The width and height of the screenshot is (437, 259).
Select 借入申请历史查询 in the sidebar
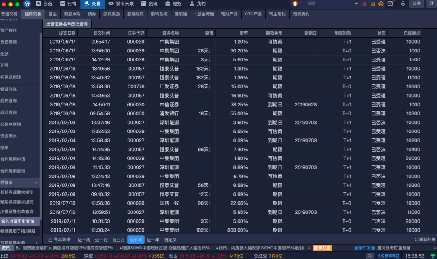[19, 221]
